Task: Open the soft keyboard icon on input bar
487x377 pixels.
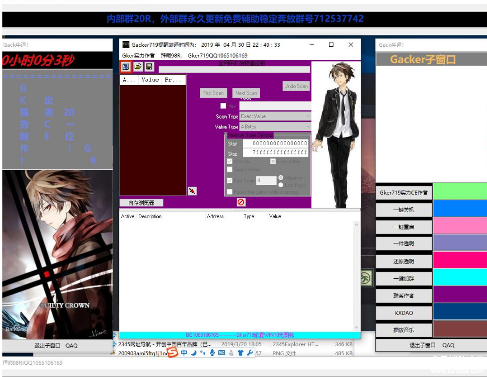Action: 222,353
